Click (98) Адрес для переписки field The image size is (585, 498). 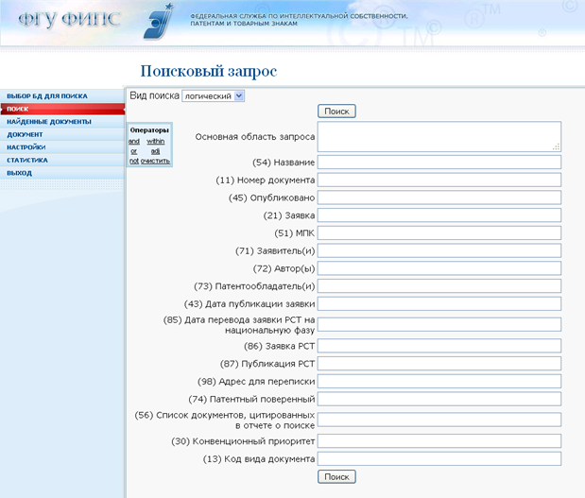coord(439,381)
